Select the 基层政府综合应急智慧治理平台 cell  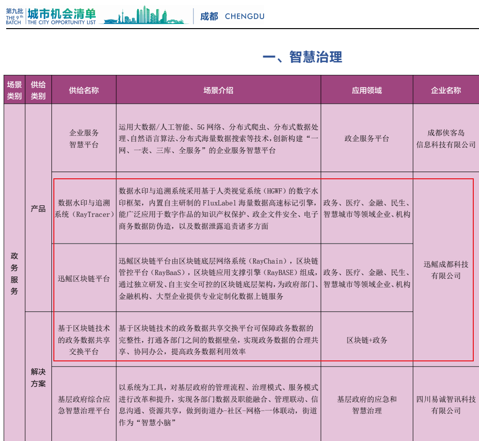point(84,405)
